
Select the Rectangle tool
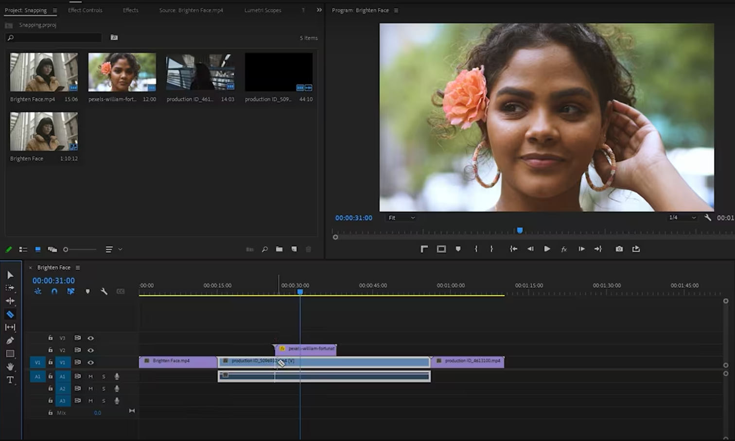click(x=10, y=353)
